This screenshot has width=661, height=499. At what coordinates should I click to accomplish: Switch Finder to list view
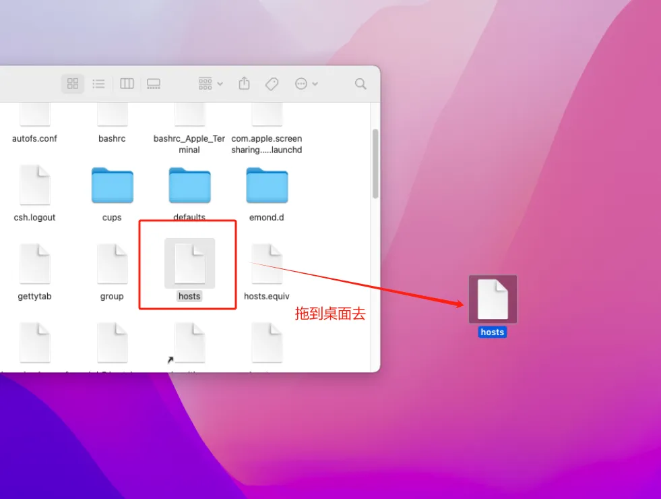tap(99, 84)
